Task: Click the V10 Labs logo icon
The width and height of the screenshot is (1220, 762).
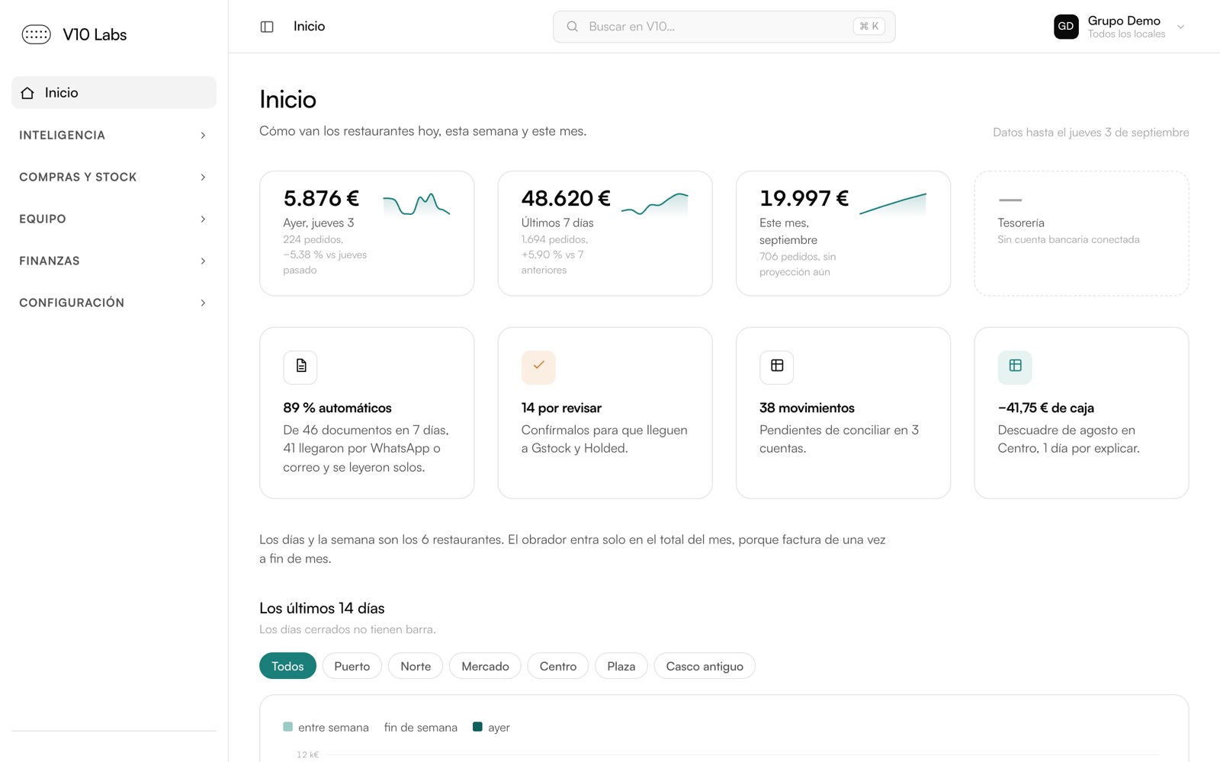Action: 36,34
